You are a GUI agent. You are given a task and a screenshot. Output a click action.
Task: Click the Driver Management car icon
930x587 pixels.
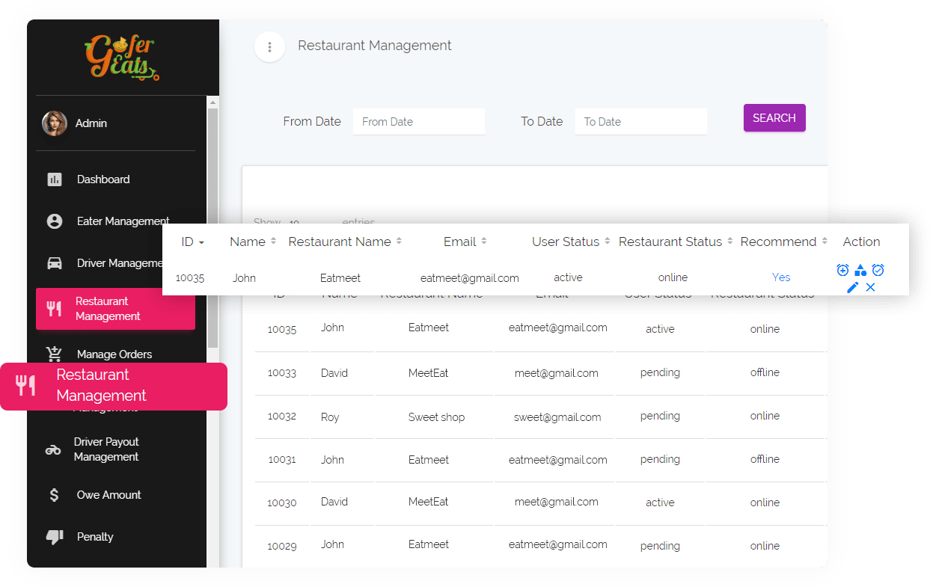tap(54, 263)
